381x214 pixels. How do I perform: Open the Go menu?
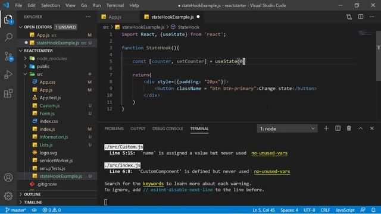tap(84, 5)
